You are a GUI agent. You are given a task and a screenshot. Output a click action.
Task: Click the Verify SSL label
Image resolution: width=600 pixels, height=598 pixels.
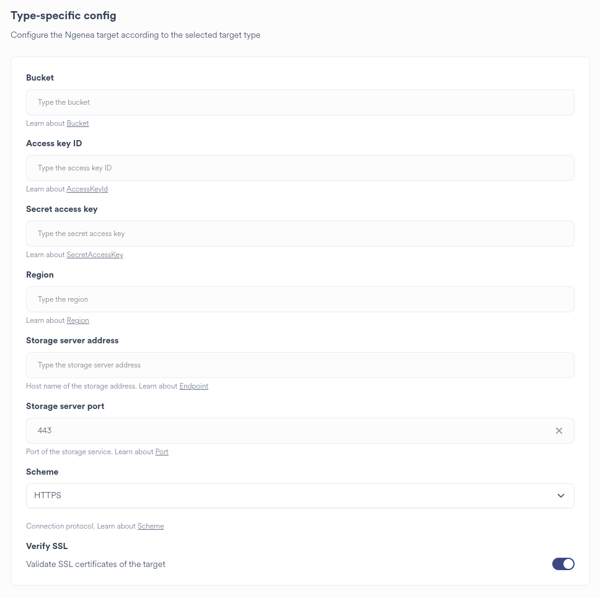[47, 546]
